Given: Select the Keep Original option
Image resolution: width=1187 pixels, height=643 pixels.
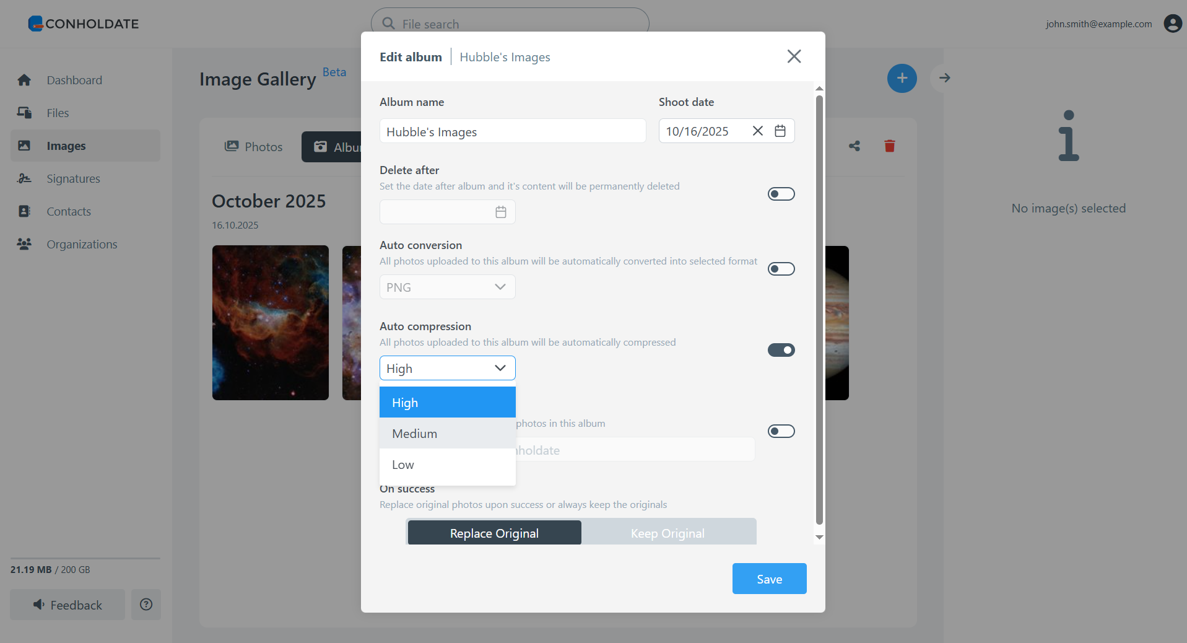Looking at the screenshot, I should pyautogui.click(x=667, y=533).
